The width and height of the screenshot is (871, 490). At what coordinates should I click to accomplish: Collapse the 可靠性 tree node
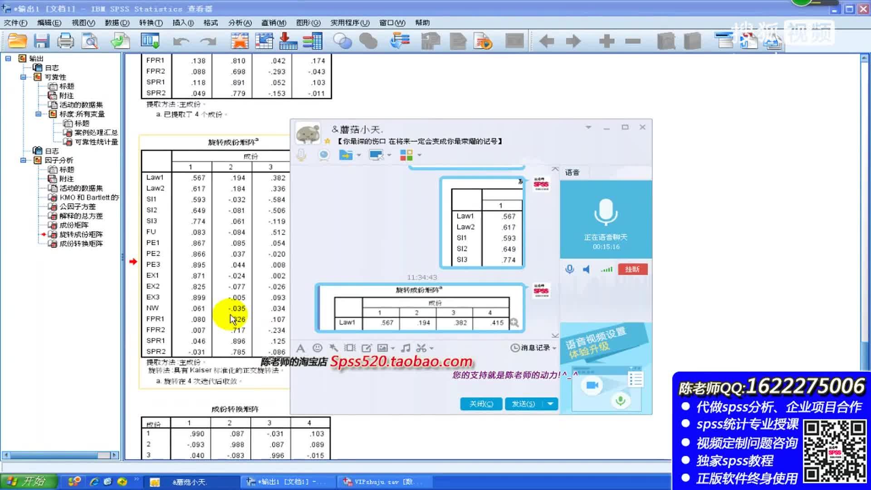point(23,77)
